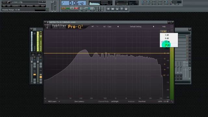Click Play in FL Studio transport

68,8
